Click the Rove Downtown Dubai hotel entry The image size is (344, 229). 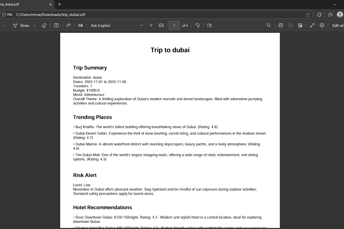tap(167, 219)
